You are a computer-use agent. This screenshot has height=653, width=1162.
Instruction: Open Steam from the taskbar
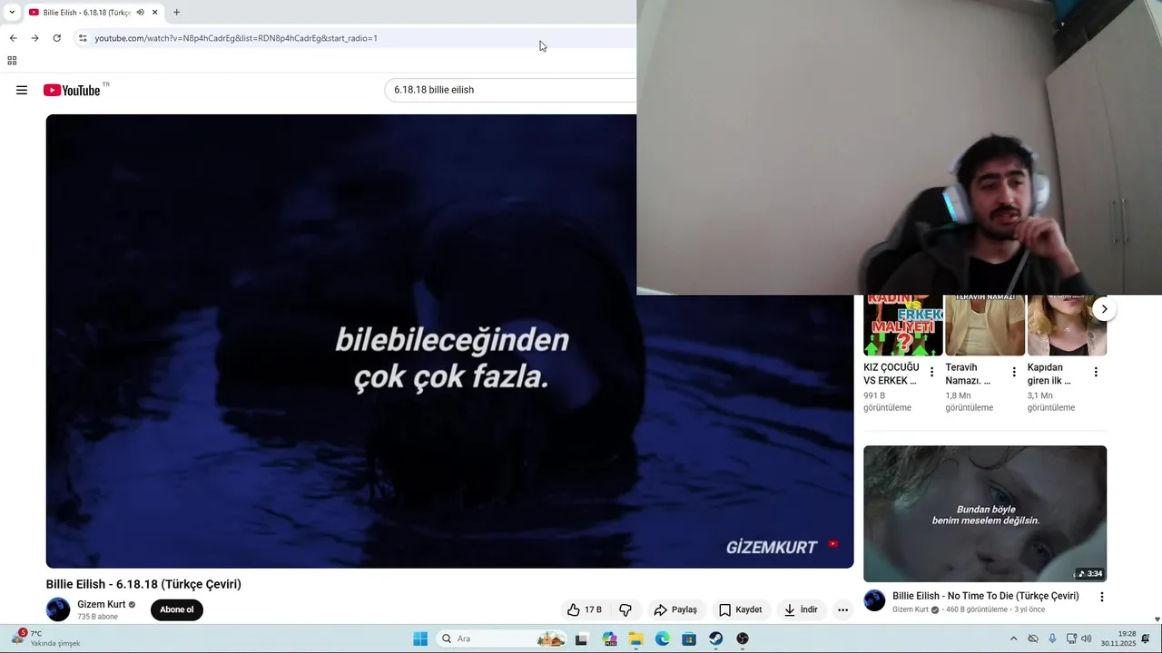pyautogui.click(x=716, y=638)
